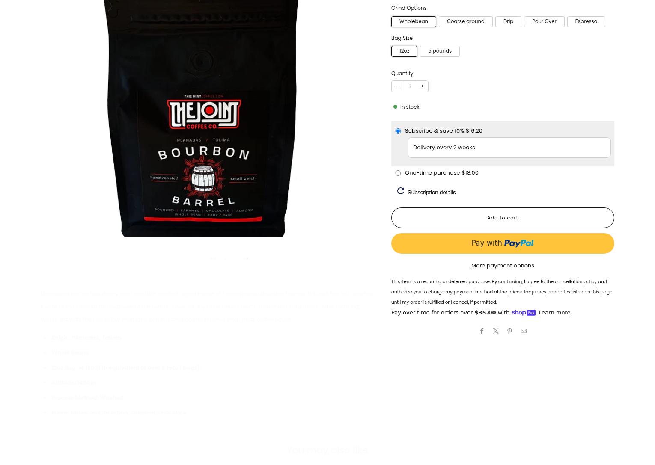This screenshot has width=655, height=465.
Task: Share product via email icon
Action: click(524, 331)
